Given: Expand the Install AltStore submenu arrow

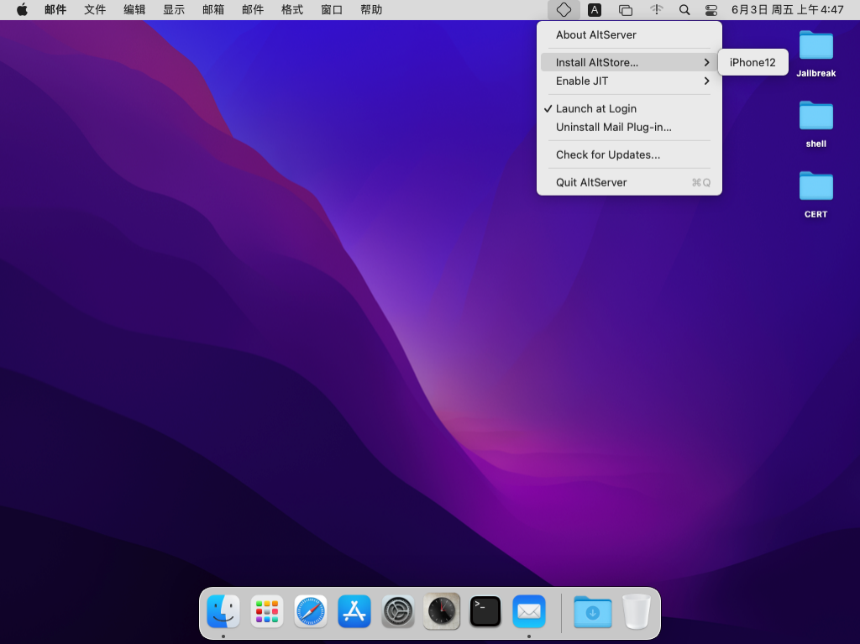Looking at the screenshot, I should [707, 62].
